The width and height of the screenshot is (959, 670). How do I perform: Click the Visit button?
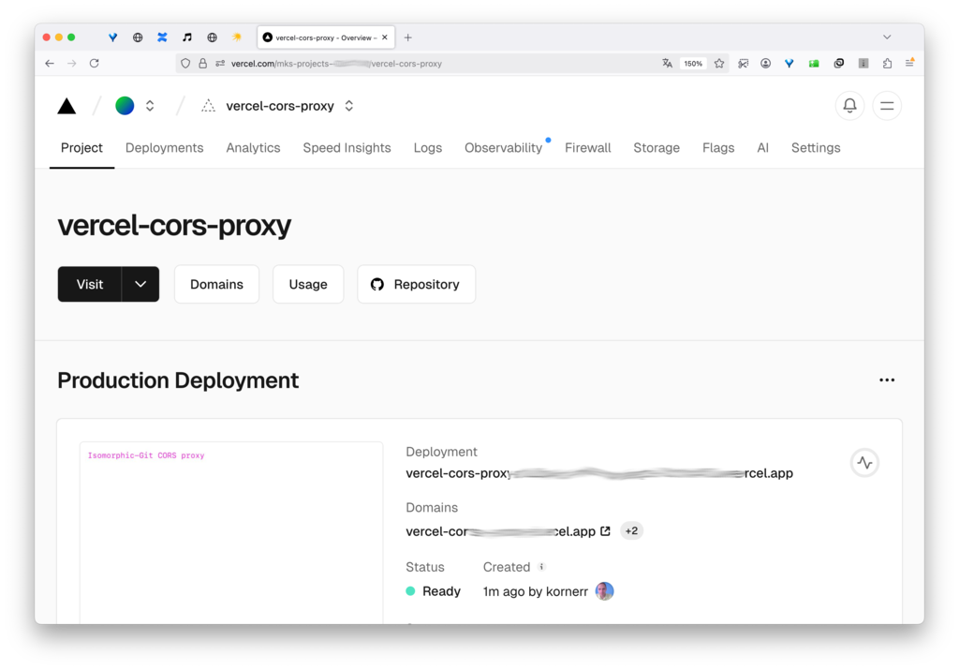coord(89,284)
